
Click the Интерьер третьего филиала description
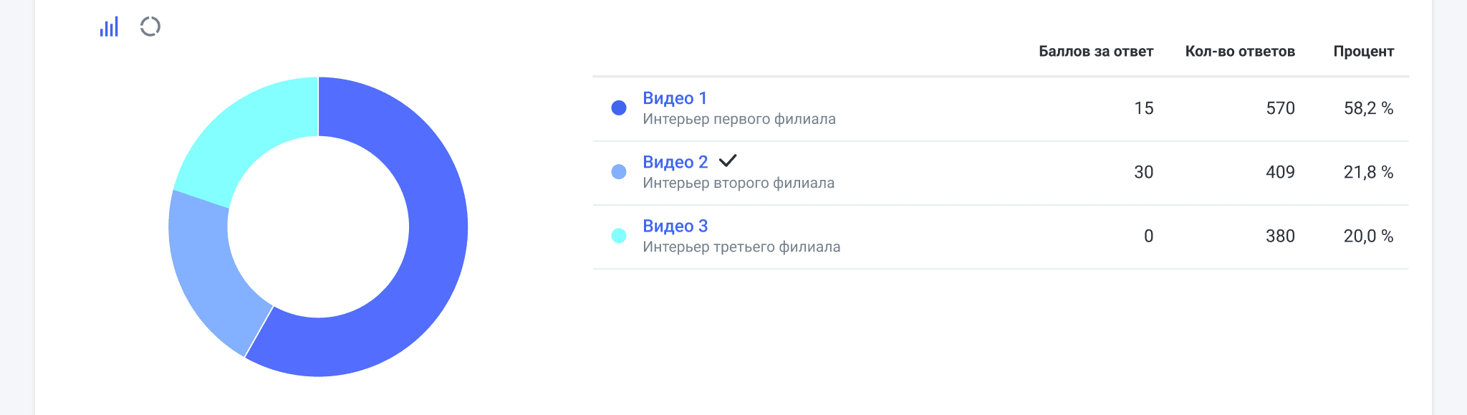741,247
